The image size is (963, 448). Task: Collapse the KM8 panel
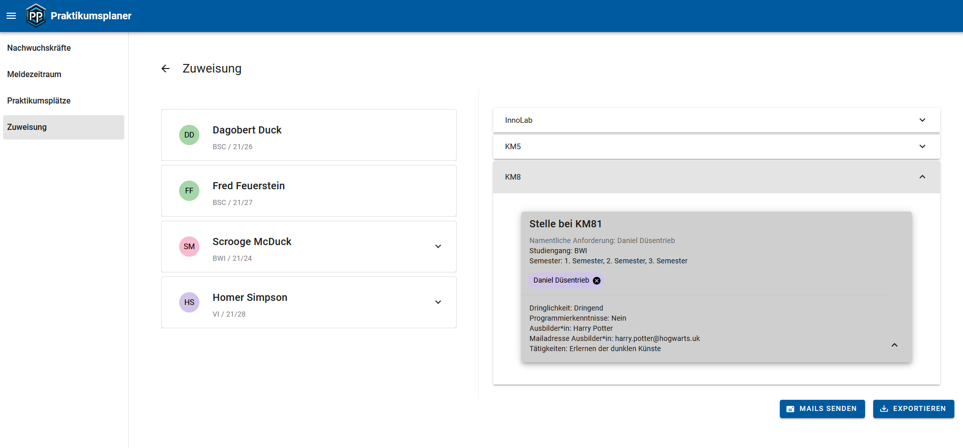point(922,177)
